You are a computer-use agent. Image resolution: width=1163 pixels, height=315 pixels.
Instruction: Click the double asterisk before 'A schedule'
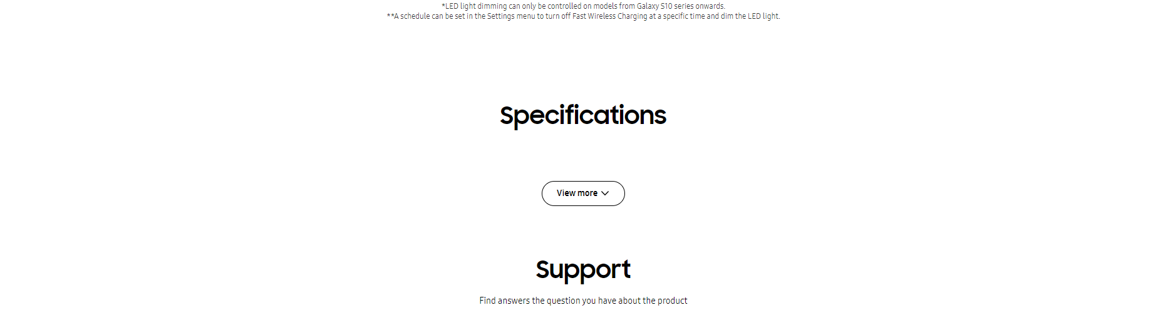click(390, 16)
